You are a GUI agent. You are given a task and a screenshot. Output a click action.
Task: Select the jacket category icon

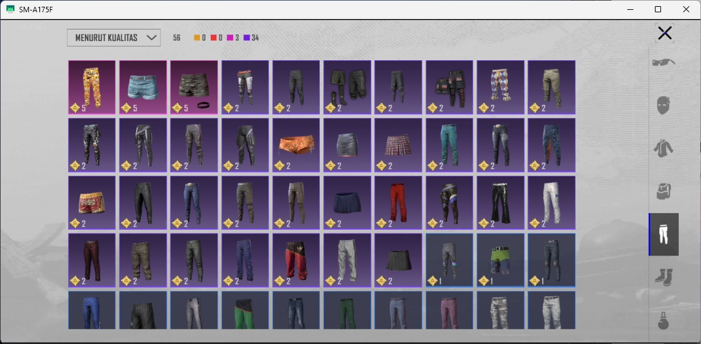coord(663,148)
